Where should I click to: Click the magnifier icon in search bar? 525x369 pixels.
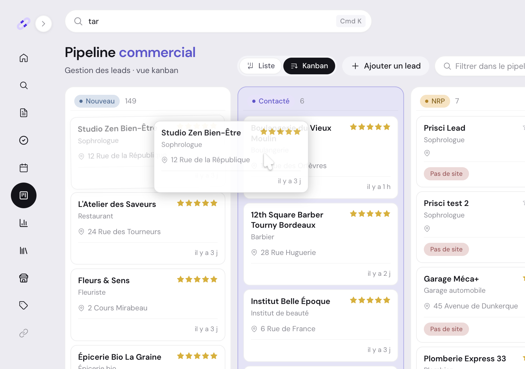pyautogui.click(x=78, y=21)
